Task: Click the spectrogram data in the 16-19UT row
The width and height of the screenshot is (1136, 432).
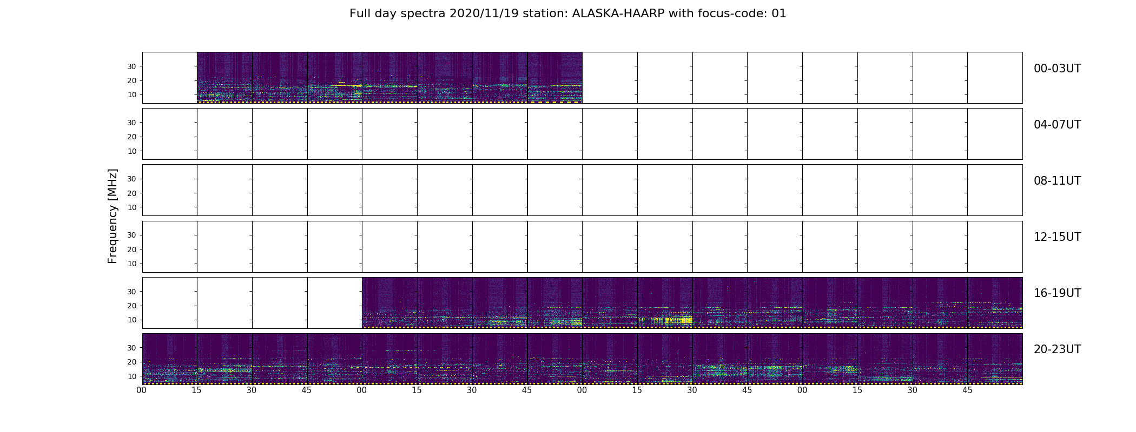Action: point(692,303)
